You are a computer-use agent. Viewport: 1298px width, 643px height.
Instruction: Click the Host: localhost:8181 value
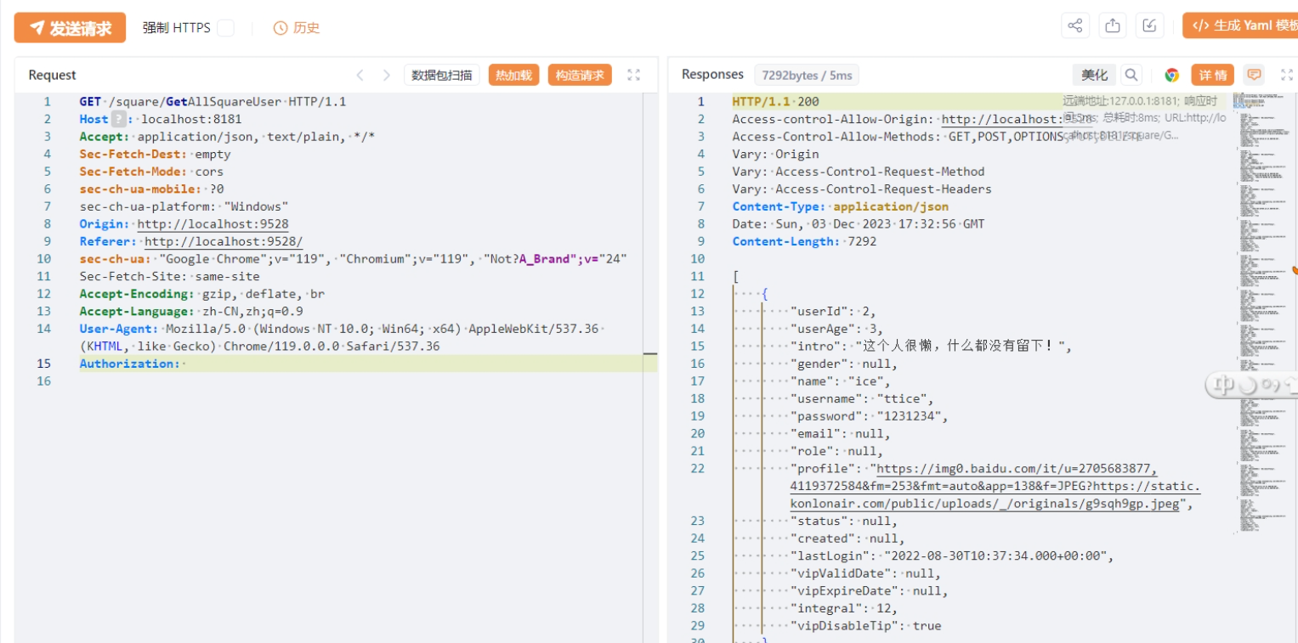click(191, 119)
